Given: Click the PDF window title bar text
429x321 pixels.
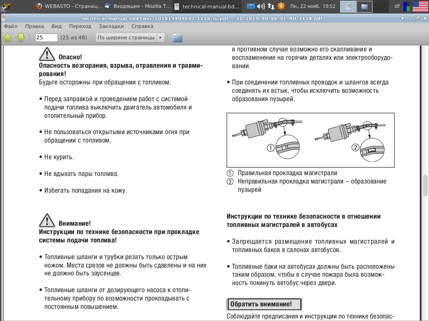Looking at the screenshot, I should (x=202, y=18).
